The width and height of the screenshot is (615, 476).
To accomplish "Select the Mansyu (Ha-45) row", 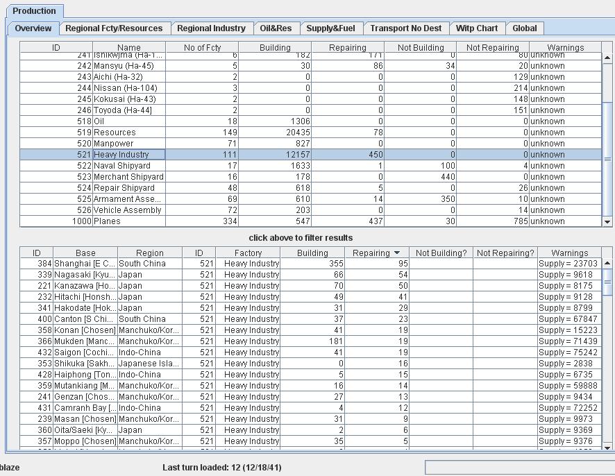I will (x=310, y=65).
